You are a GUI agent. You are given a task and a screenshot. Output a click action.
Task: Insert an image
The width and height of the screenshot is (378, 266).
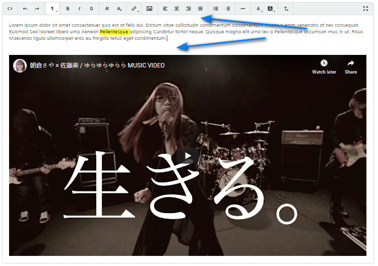[x=150, y=9]
